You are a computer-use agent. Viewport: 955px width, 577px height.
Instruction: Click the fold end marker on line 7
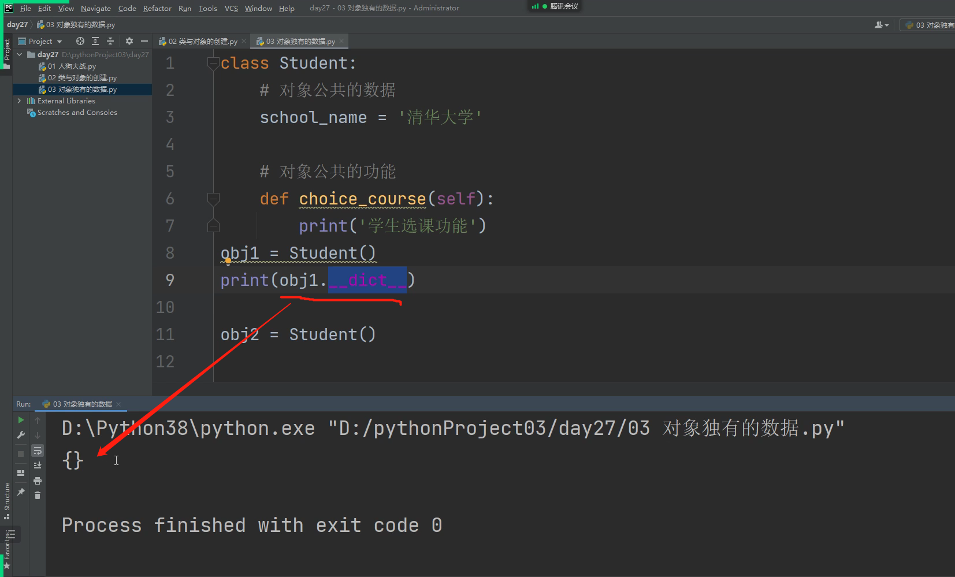[213, 226]
